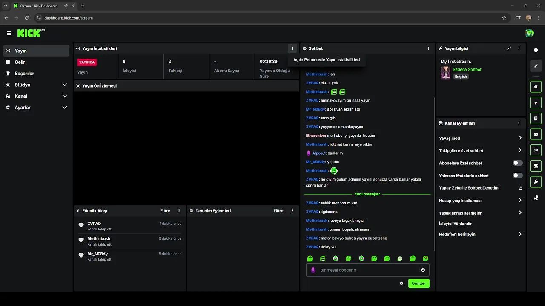
Task: Open the Etkinlik Akışı panel three-dot menu
Action: pyautogui.click(x=179, y=211)
